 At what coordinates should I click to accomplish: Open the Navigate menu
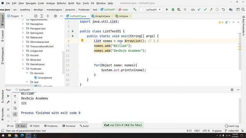[x=31, y=3]
